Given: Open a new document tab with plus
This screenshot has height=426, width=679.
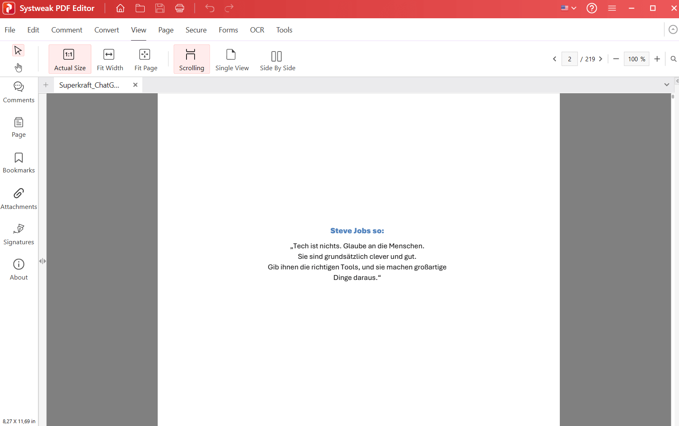Looking at the screenshot, I should 45,85.
